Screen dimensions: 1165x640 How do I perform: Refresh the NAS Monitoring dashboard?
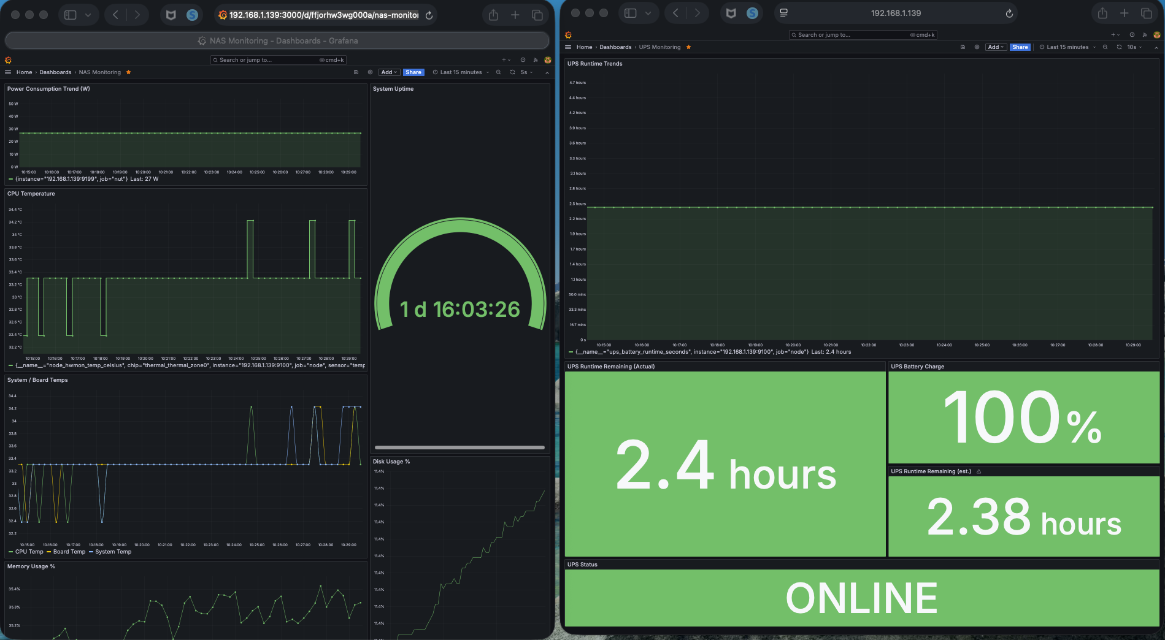click(x=512, y=72)
